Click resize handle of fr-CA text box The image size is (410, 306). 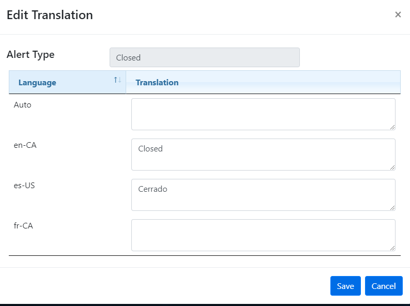pos(392,248)
